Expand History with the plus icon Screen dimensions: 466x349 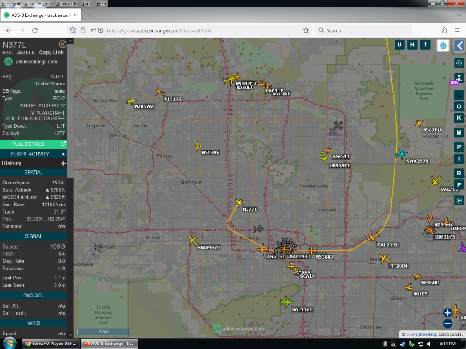pyautogui.click(x=63, y=163)
